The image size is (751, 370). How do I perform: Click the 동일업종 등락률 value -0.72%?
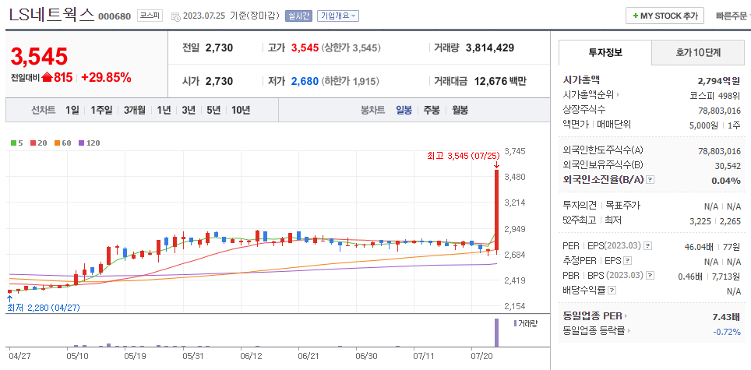(727, 331)
